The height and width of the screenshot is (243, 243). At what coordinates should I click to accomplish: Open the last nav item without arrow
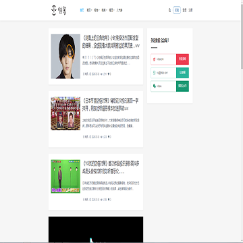[119, 10]
